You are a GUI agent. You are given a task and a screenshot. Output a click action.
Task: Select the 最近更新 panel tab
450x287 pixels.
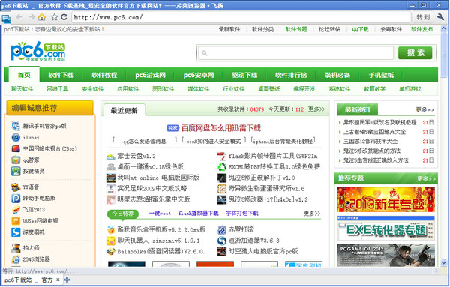pyautogui.click(x=124, y=110)
